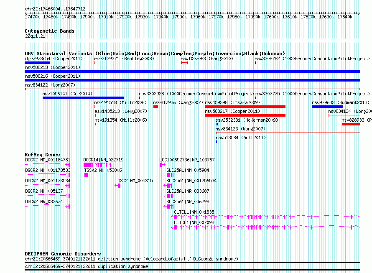The height and width of the screenshot is (273, 372).
Task: Click the GSC2|NM_005315 gene glyph
Action: point(118,185)
